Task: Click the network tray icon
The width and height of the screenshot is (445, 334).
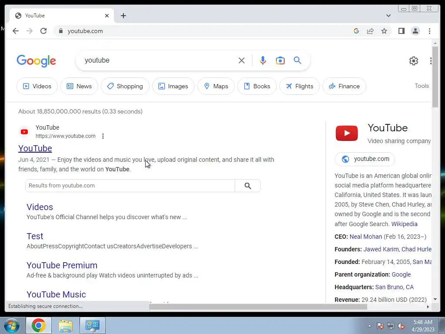Action: pos(391,326)
